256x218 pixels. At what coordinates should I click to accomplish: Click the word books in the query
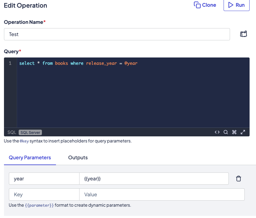[x=61, y=63]
